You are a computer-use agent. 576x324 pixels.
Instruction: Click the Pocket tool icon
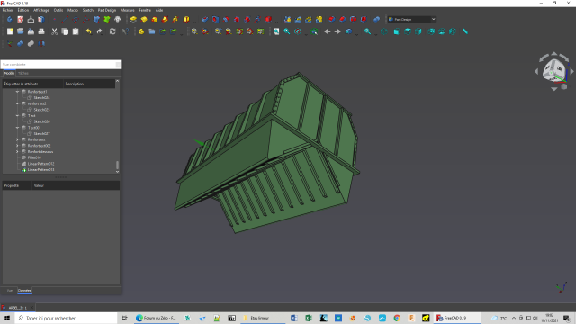coord(204,20)
